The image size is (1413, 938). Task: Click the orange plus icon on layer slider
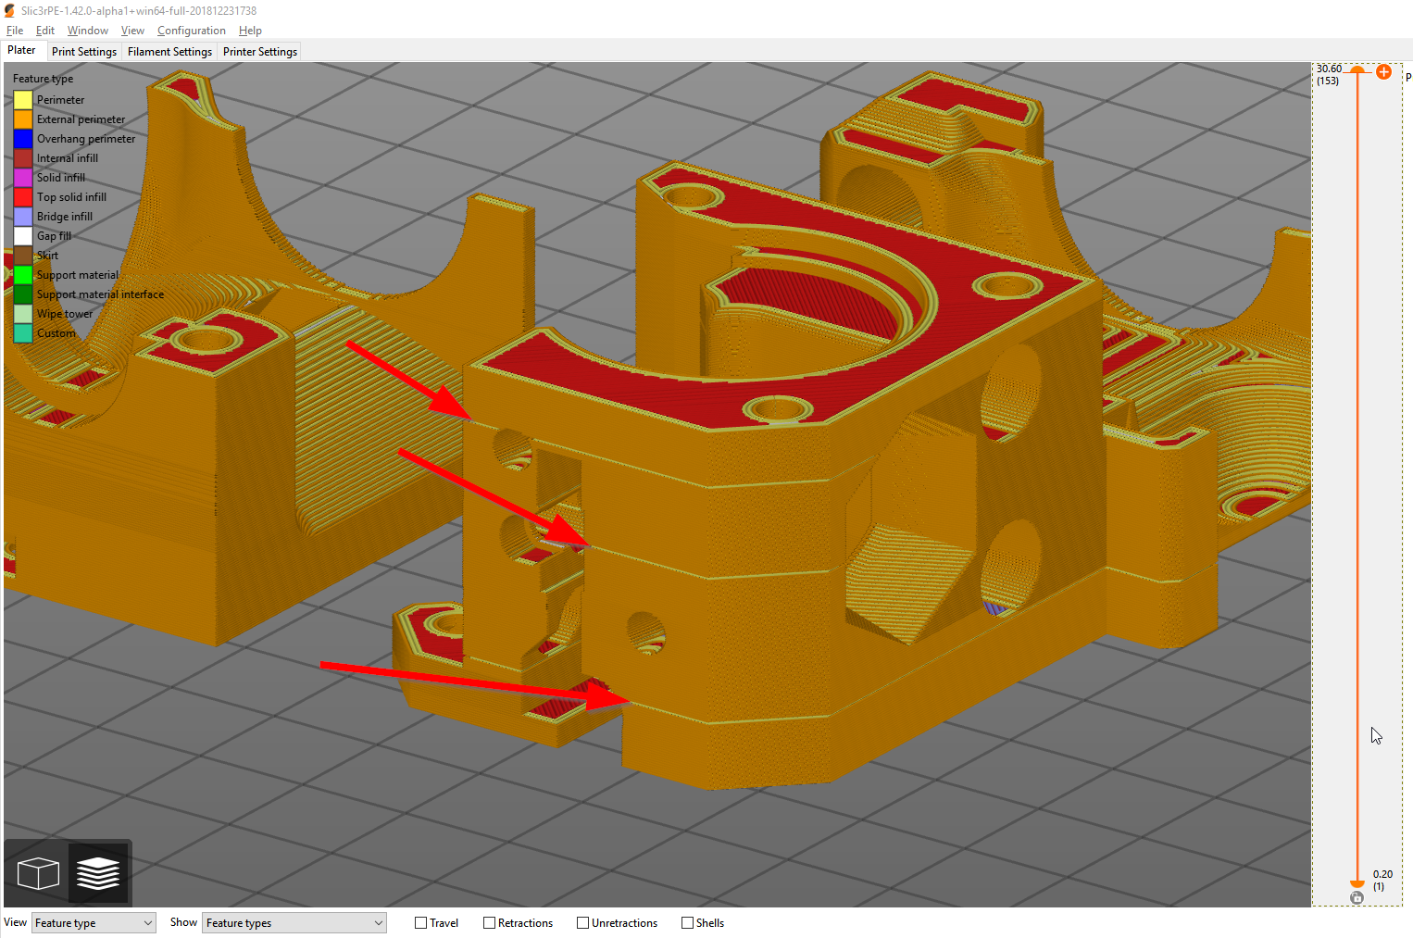1383,72
